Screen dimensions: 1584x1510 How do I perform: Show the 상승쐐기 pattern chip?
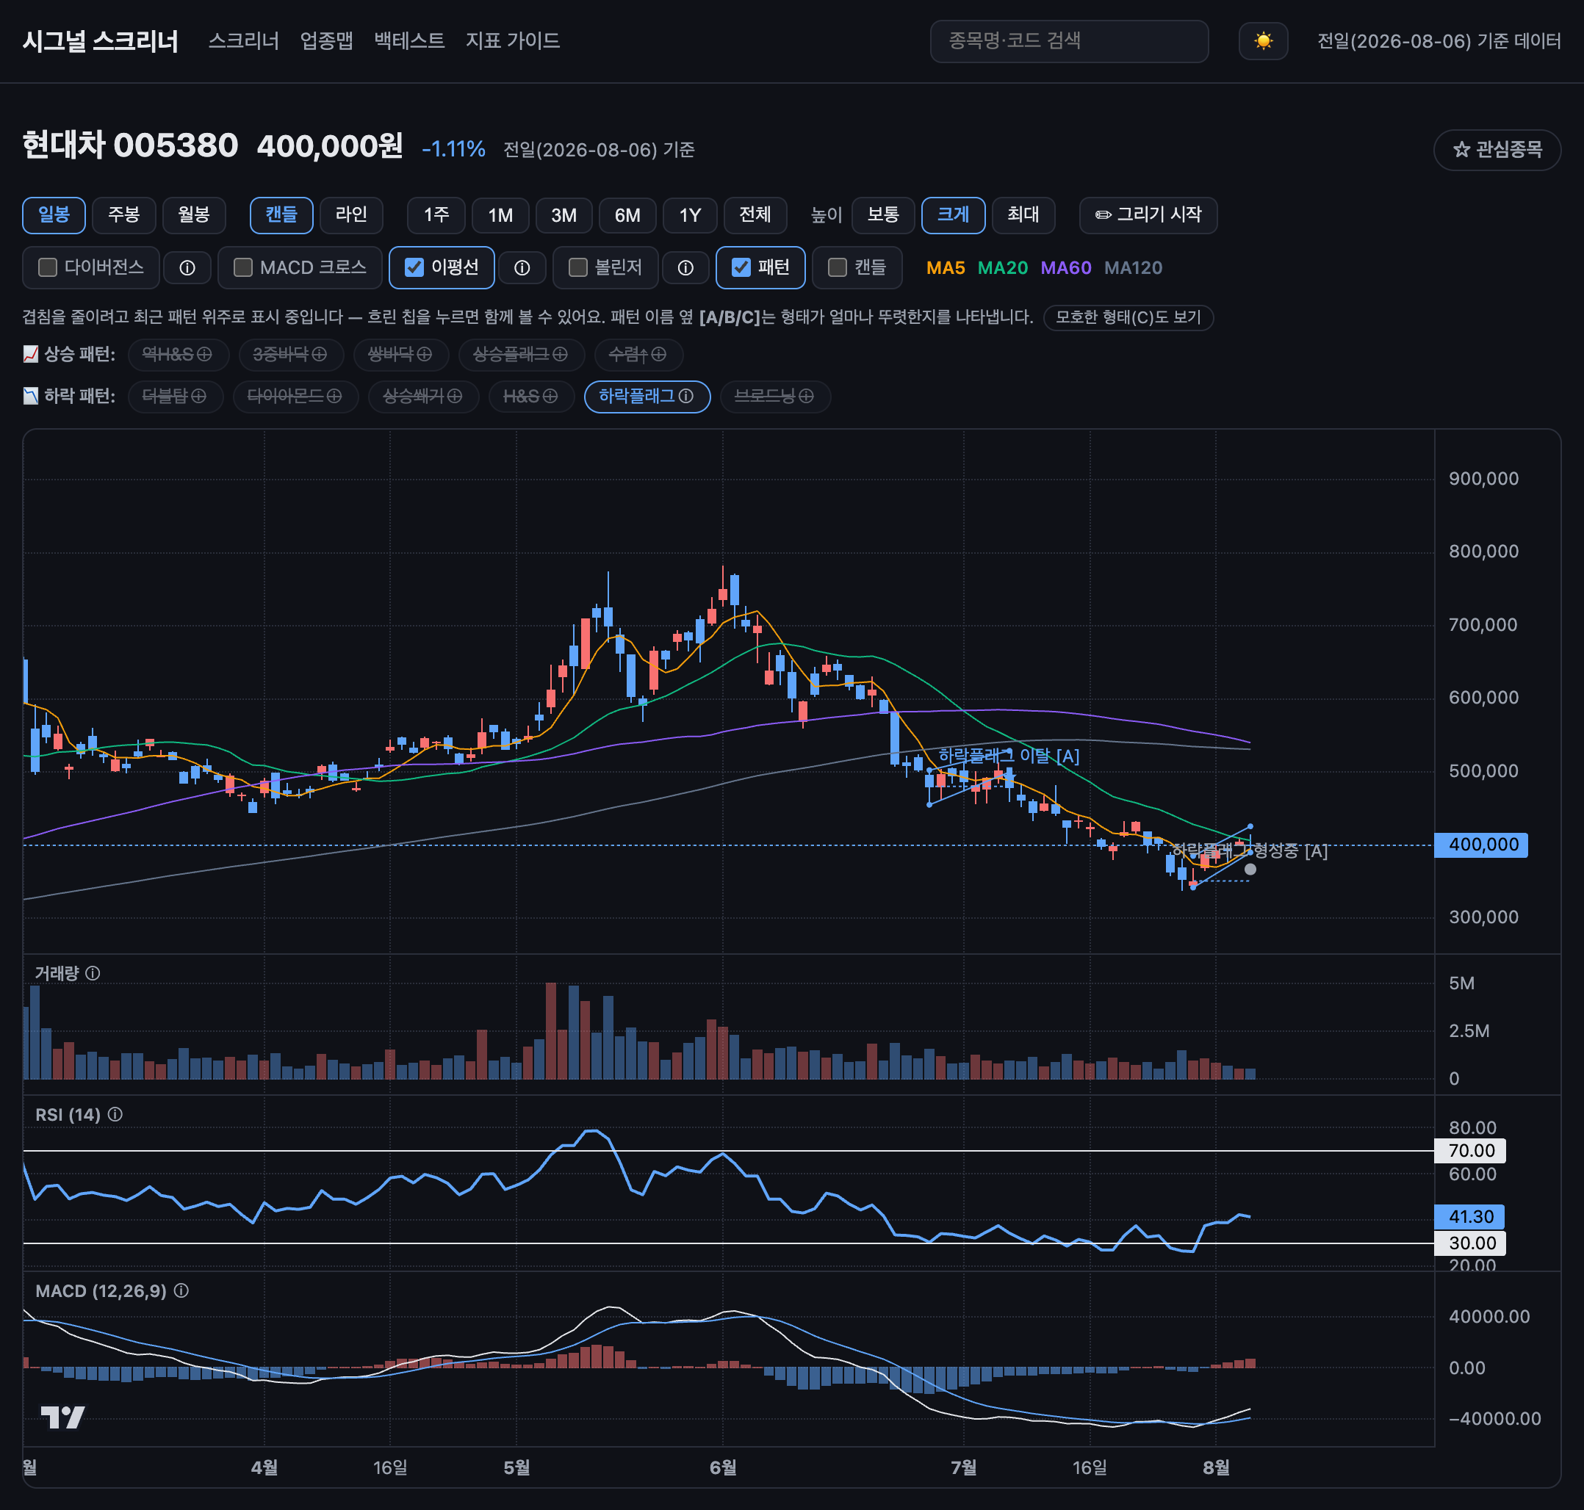(424, 396)
